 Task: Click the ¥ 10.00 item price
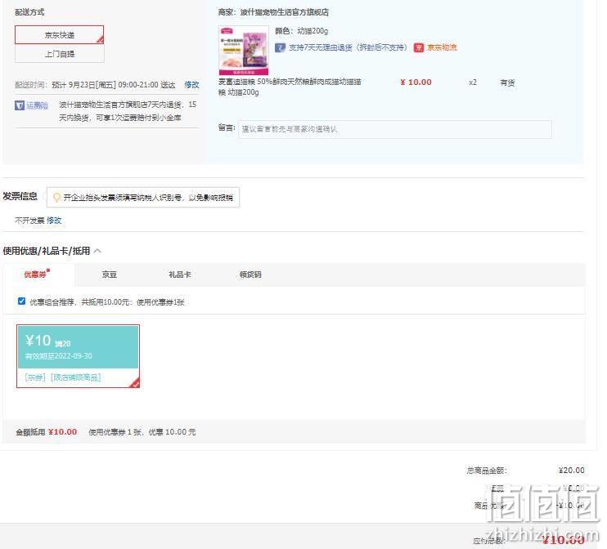coord(416,83)
